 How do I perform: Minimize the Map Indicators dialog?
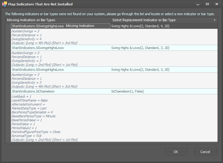click(x=198, y=4)
